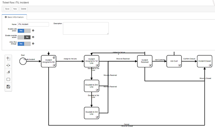Click the 'Escalate to 3rd Line' transition label
This screenshot has height=128, width=215.
[93, 96]
